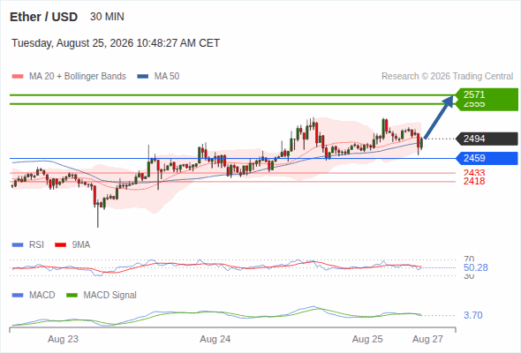Click the black 2494 current price tag
The height and width of the screenshot is (353, 521).
click(x=487, y=139)
